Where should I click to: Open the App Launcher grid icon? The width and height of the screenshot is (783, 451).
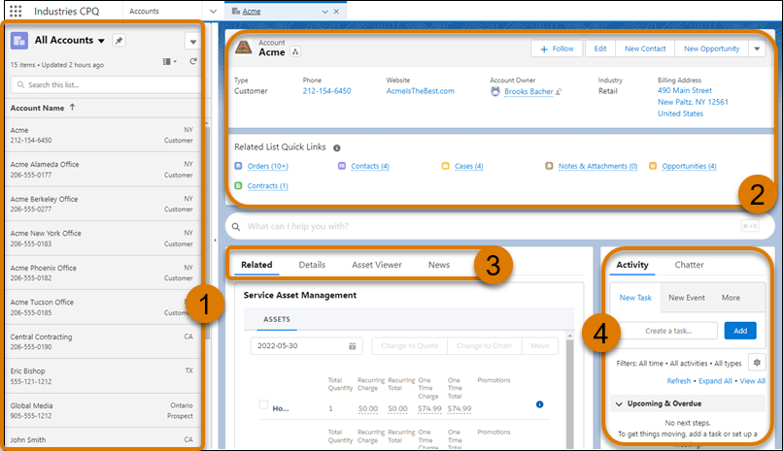(x=16, y=11)
